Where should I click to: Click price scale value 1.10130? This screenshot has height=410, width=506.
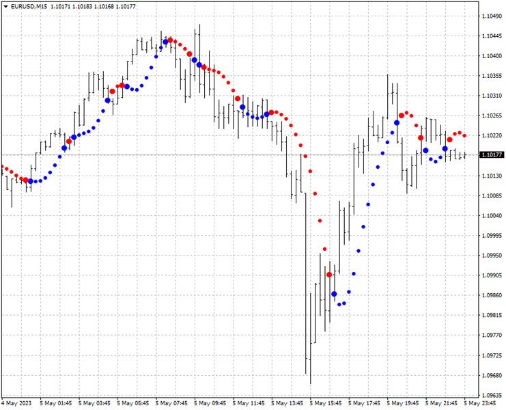pos(492,176)
